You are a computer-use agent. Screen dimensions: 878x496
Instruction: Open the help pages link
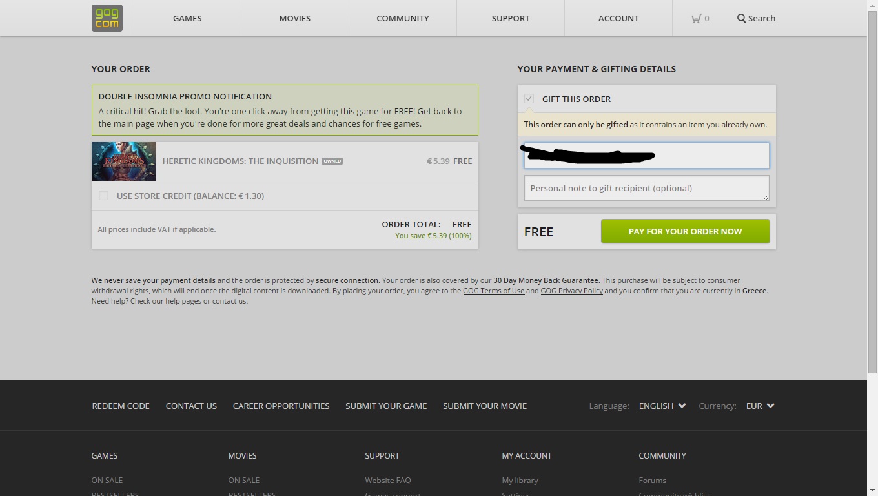point(183,301)
